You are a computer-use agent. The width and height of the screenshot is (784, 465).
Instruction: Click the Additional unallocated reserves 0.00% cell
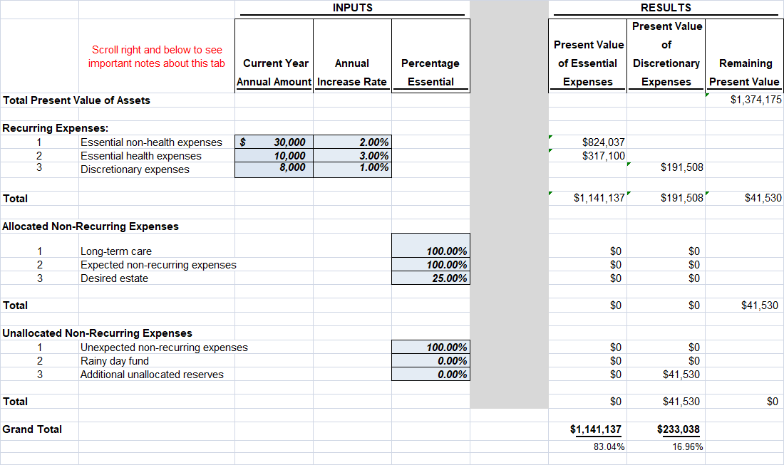click(430, 374)
